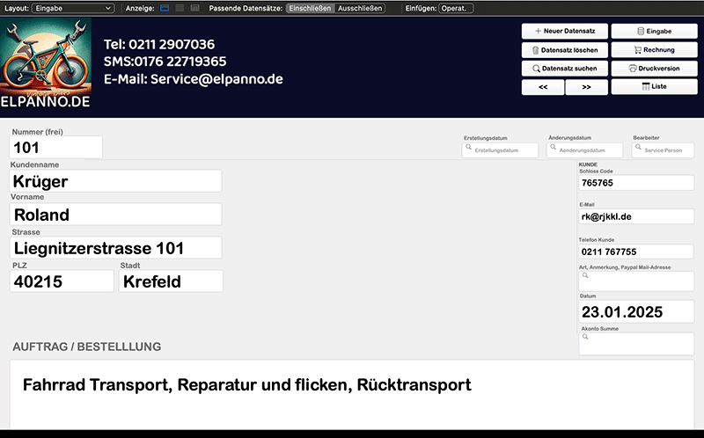This screenshot has height=438, width=704.
Task: Open the Einfügen Operat. dropdown
Action: pyautogui.click(x=456, y=8)
